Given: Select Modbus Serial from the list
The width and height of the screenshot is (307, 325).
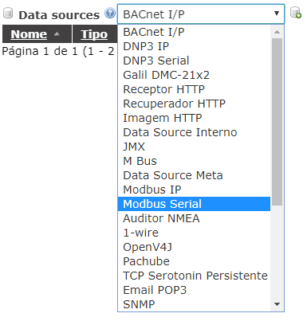Looking at the screenshot, I should click(194, 204).
